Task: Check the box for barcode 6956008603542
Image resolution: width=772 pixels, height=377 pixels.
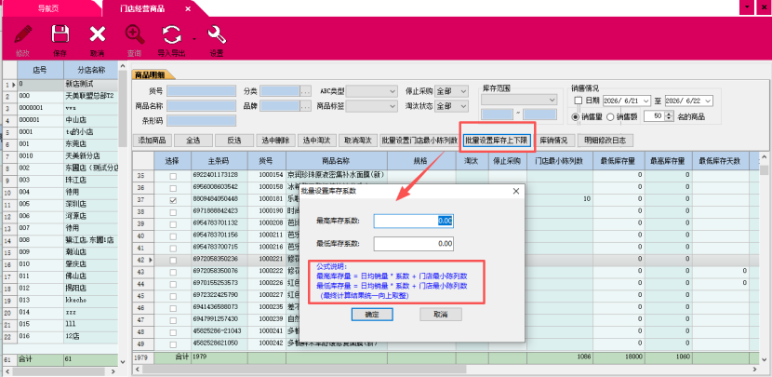Action: point(173,188)
